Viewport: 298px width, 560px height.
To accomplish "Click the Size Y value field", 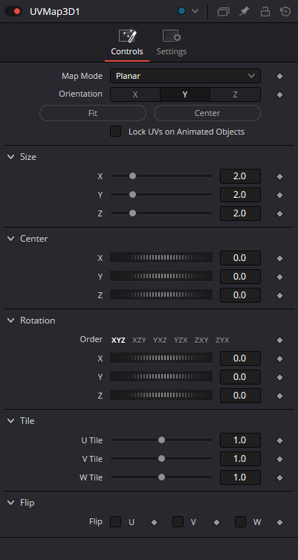I will point(240,195).
